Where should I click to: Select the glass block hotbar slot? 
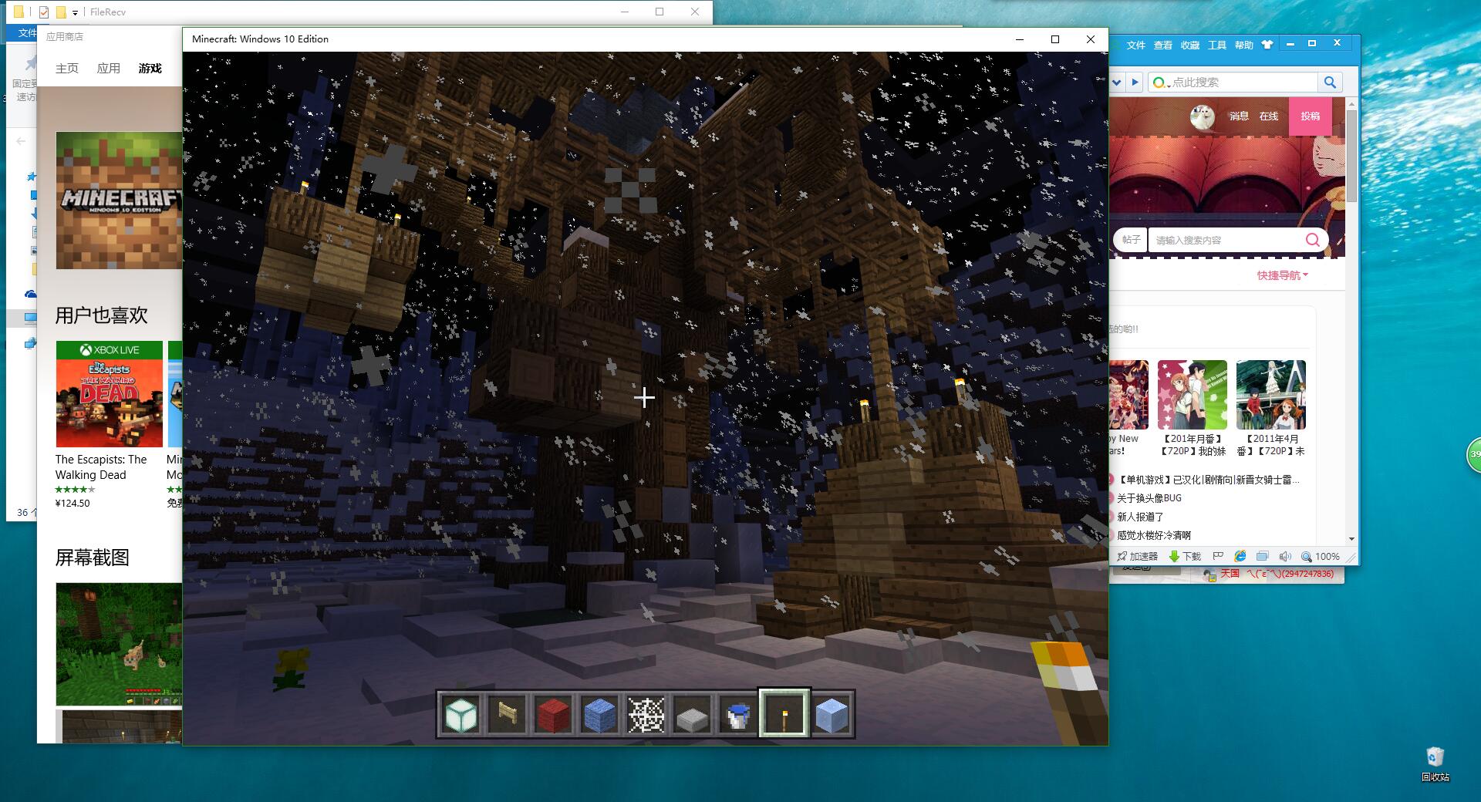(x=460, y=714)
